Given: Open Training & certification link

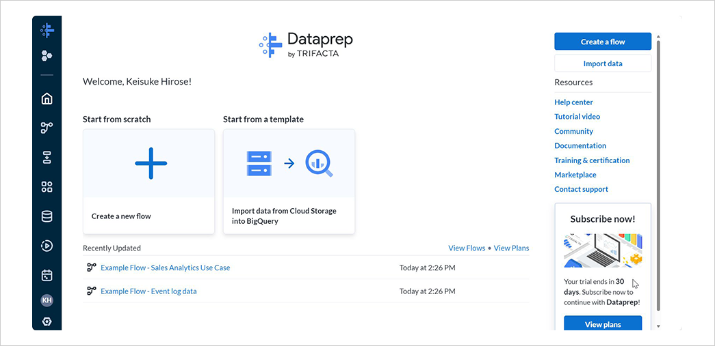Looking at the screenshot, I should click(592, 160).
